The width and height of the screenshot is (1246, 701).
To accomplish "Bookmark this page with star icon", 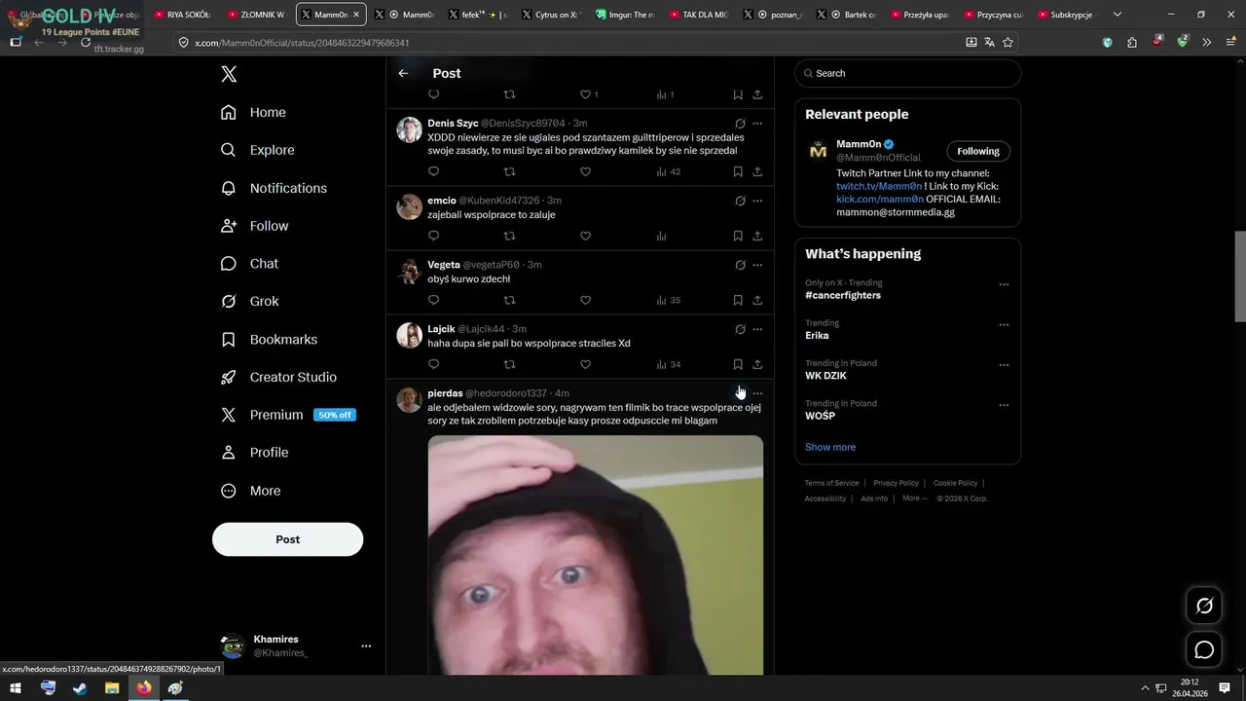I will (x=1008, y=42).
